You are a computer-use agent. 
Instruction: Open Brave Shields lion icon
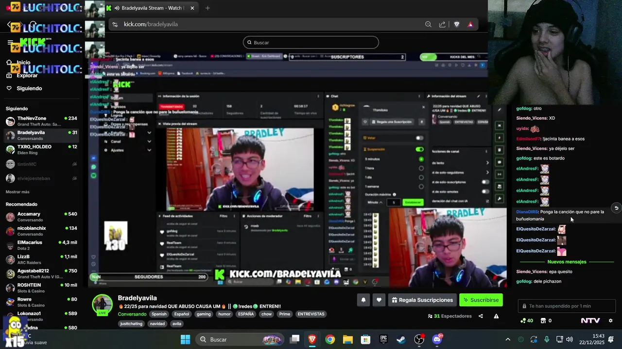point(457,24)
